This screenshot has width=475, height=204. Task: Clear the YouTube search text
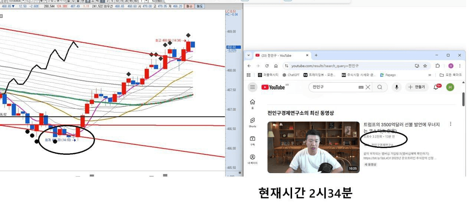pyautogui.click(x=368, y=87)
